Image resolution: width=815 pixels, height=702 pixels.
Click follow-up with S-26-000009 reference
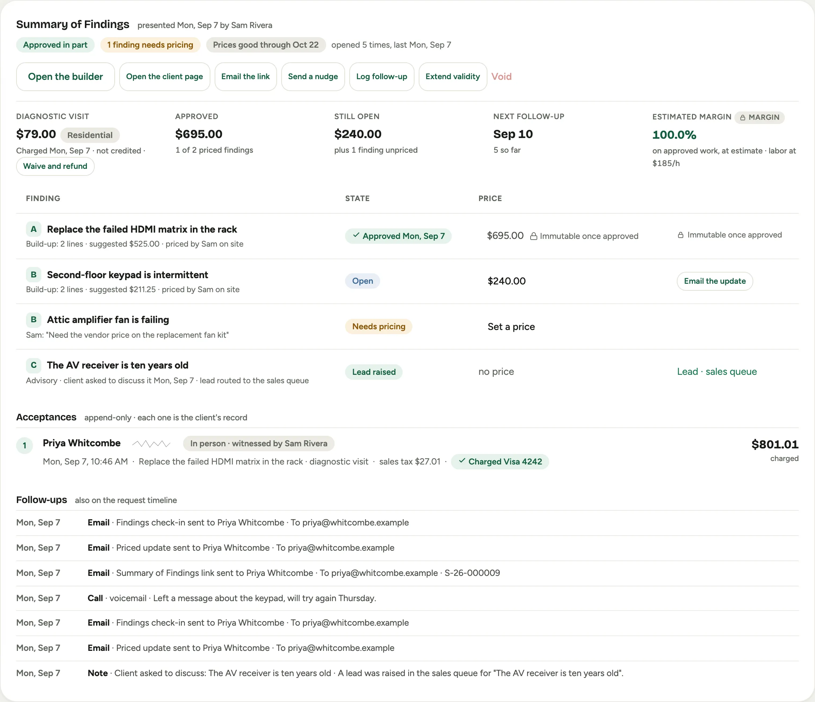407,573
